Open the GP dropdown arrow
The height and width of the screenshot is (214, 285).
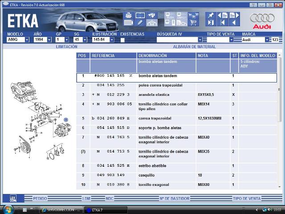click(x=67, y=40)
